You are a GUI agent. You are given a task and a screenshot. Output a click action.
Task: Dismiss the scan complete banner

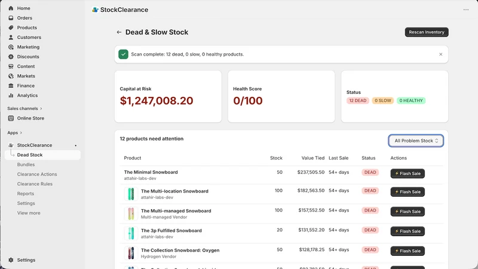click(440, 54)
